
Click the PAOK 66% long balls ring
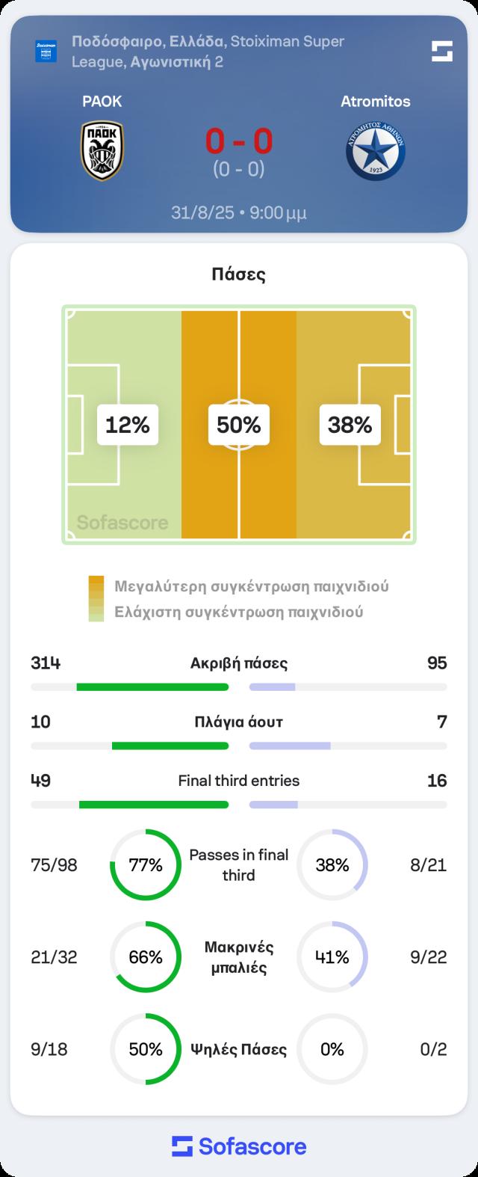tap(146, 957)
